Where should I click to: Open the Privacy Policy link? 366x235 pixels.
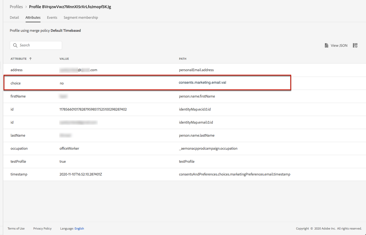tap(42, 228)
